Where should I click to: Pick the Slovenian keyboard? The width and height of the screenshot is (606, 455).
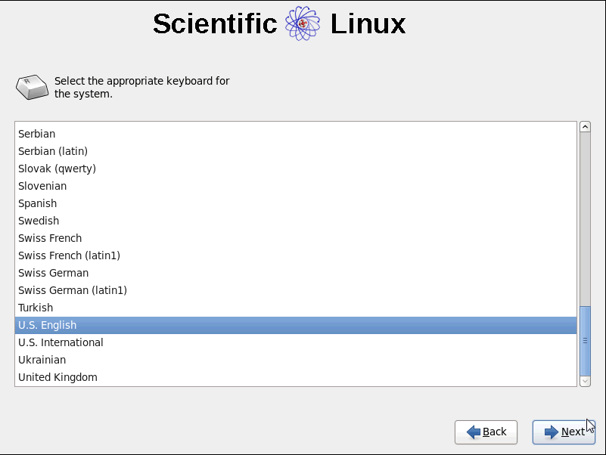[x=296, y=186]
